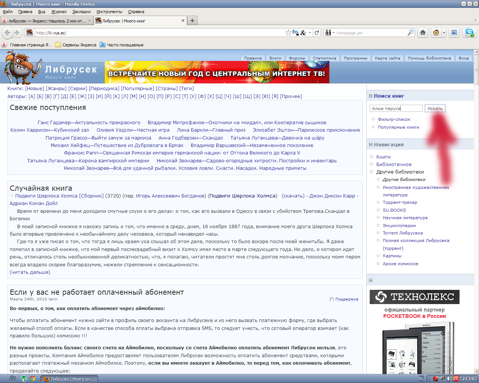Open the Правка menu

click(x=25, y=12)
